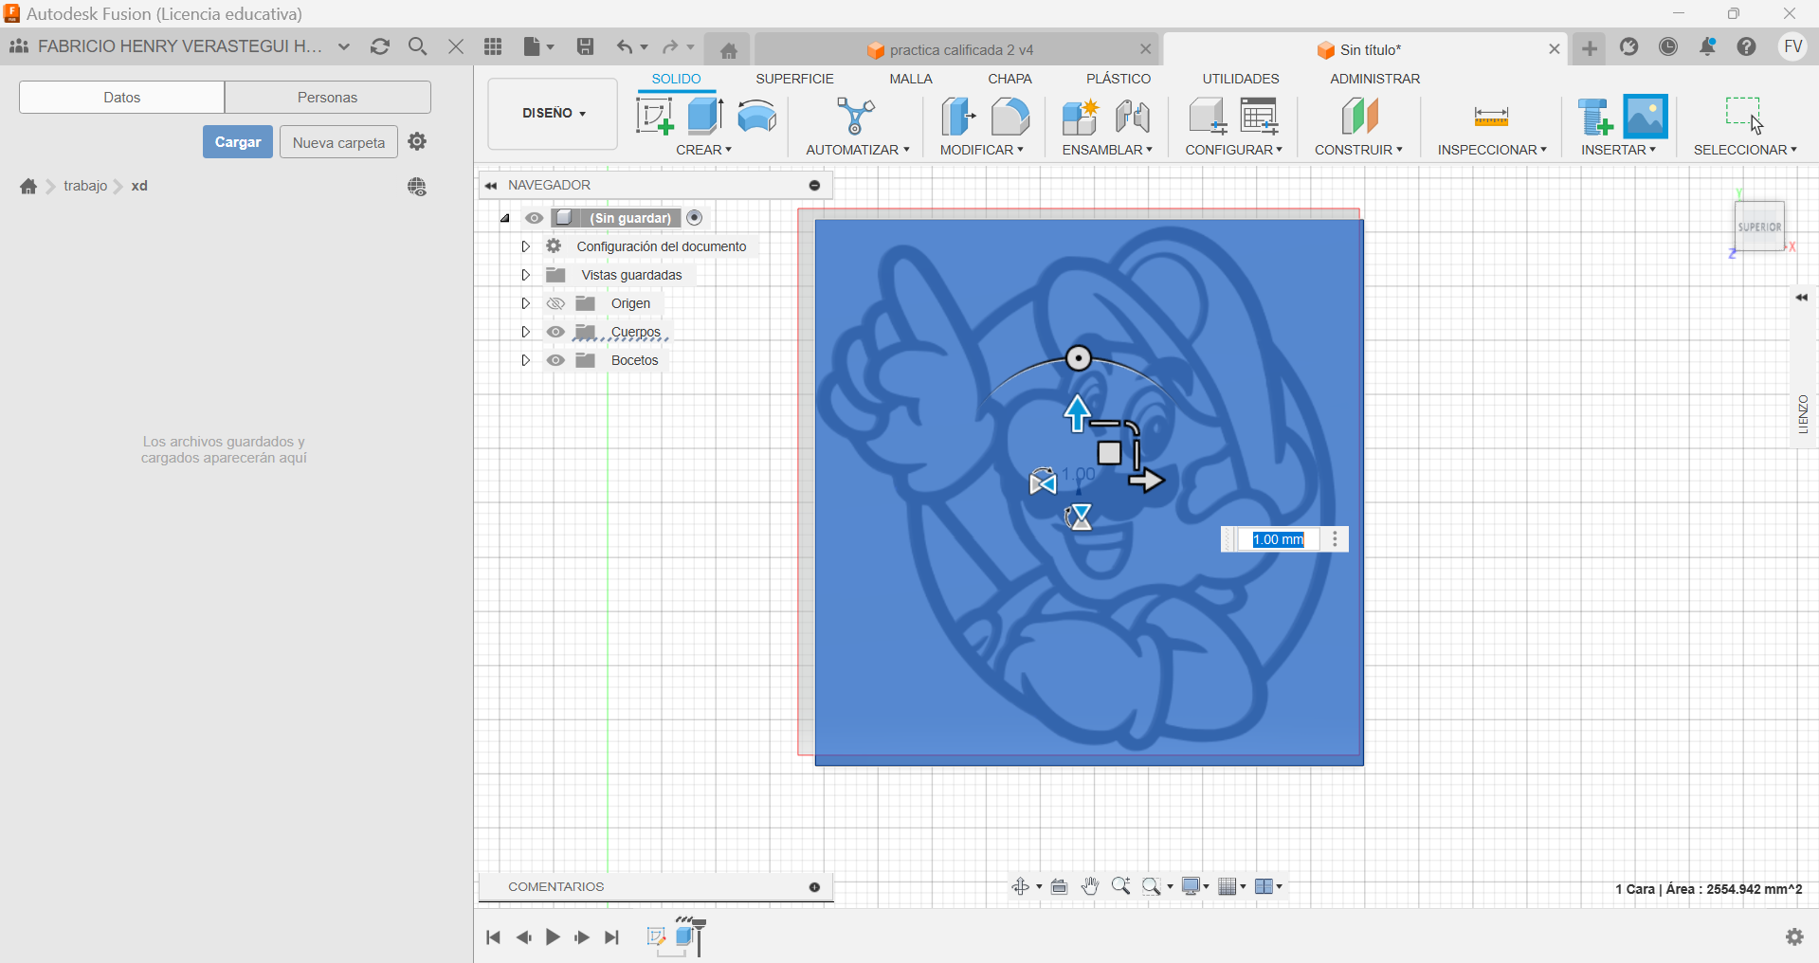Expand Configuración del documento node

coord(525,246)
